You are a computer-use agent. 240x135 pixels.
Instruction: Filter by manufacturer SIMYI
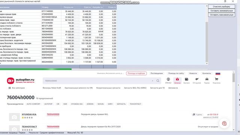pyautogui.click(x=110, y=104)
